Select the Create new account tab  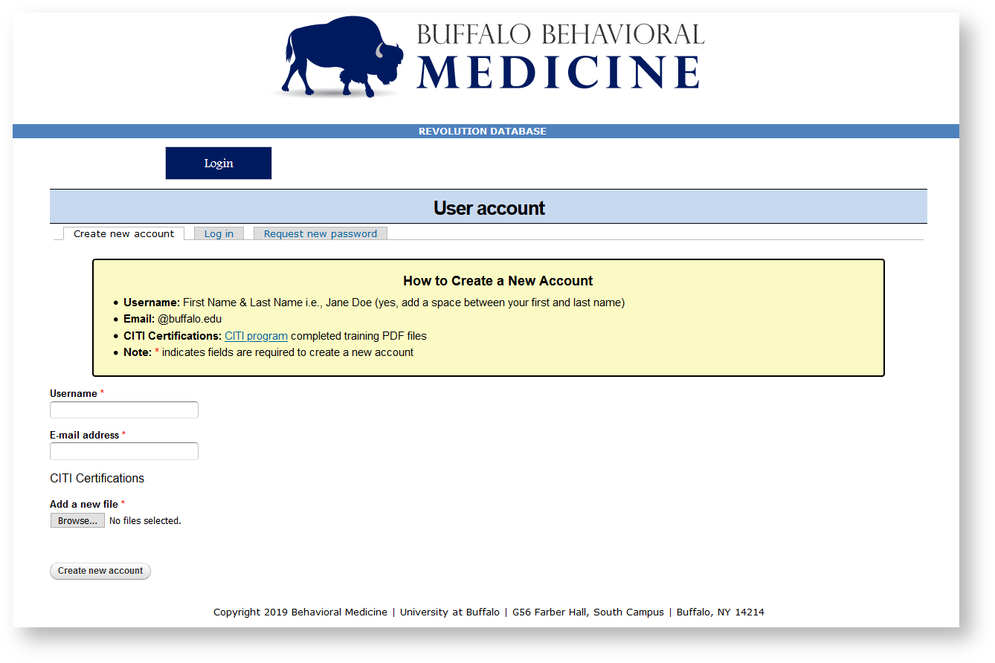coord(123,233)
